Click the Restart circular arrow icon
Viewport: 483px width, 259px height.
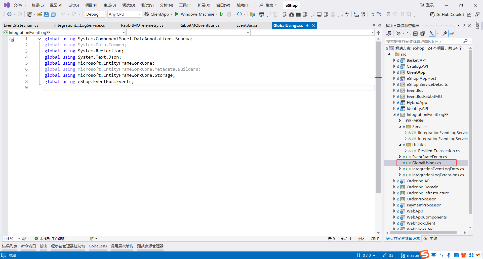[x=239, y=14]
